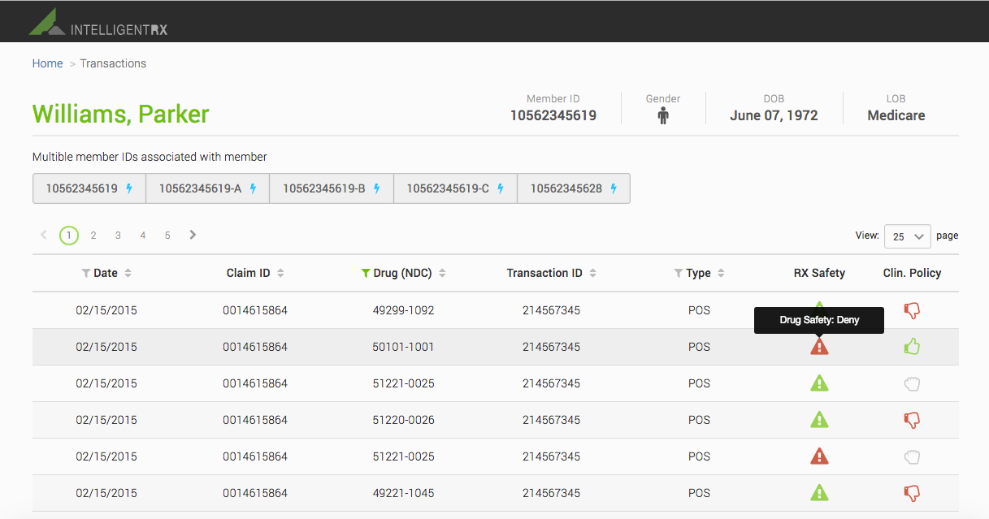
Task: Sort by Drug (NDC) column arrows
Action: point(442,274)
